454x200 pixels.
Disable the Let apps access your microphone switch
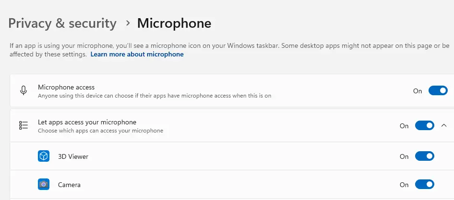pos(424,126)
